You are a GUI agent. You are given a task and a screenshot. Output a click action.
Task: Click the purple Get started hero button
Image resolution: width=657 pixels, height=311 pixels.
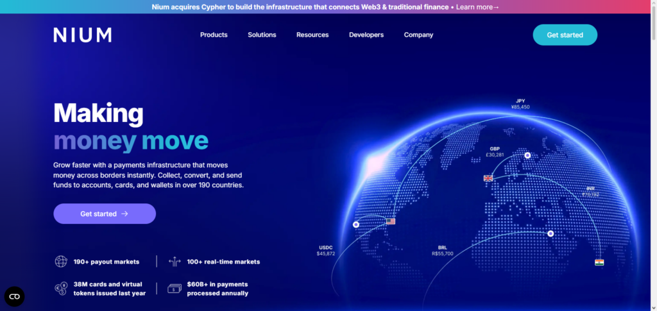coord(105,214)
